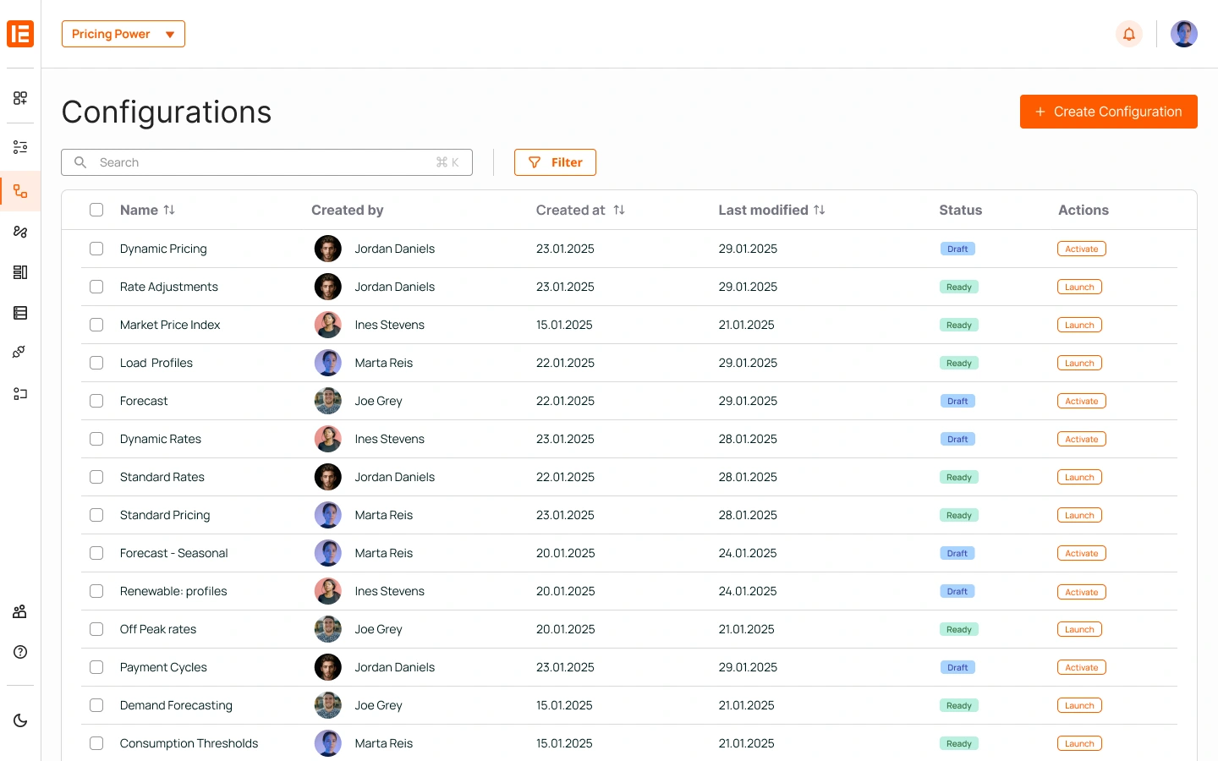
Task: Activate the Forecast configuration
Action: tap(1081, 401)
